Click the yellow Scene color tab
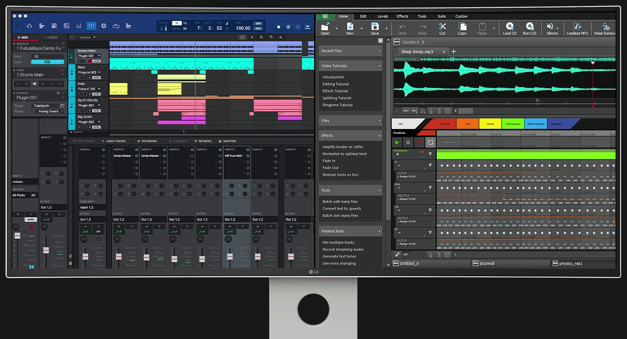627x339 pixels. [x=490, y=124]
